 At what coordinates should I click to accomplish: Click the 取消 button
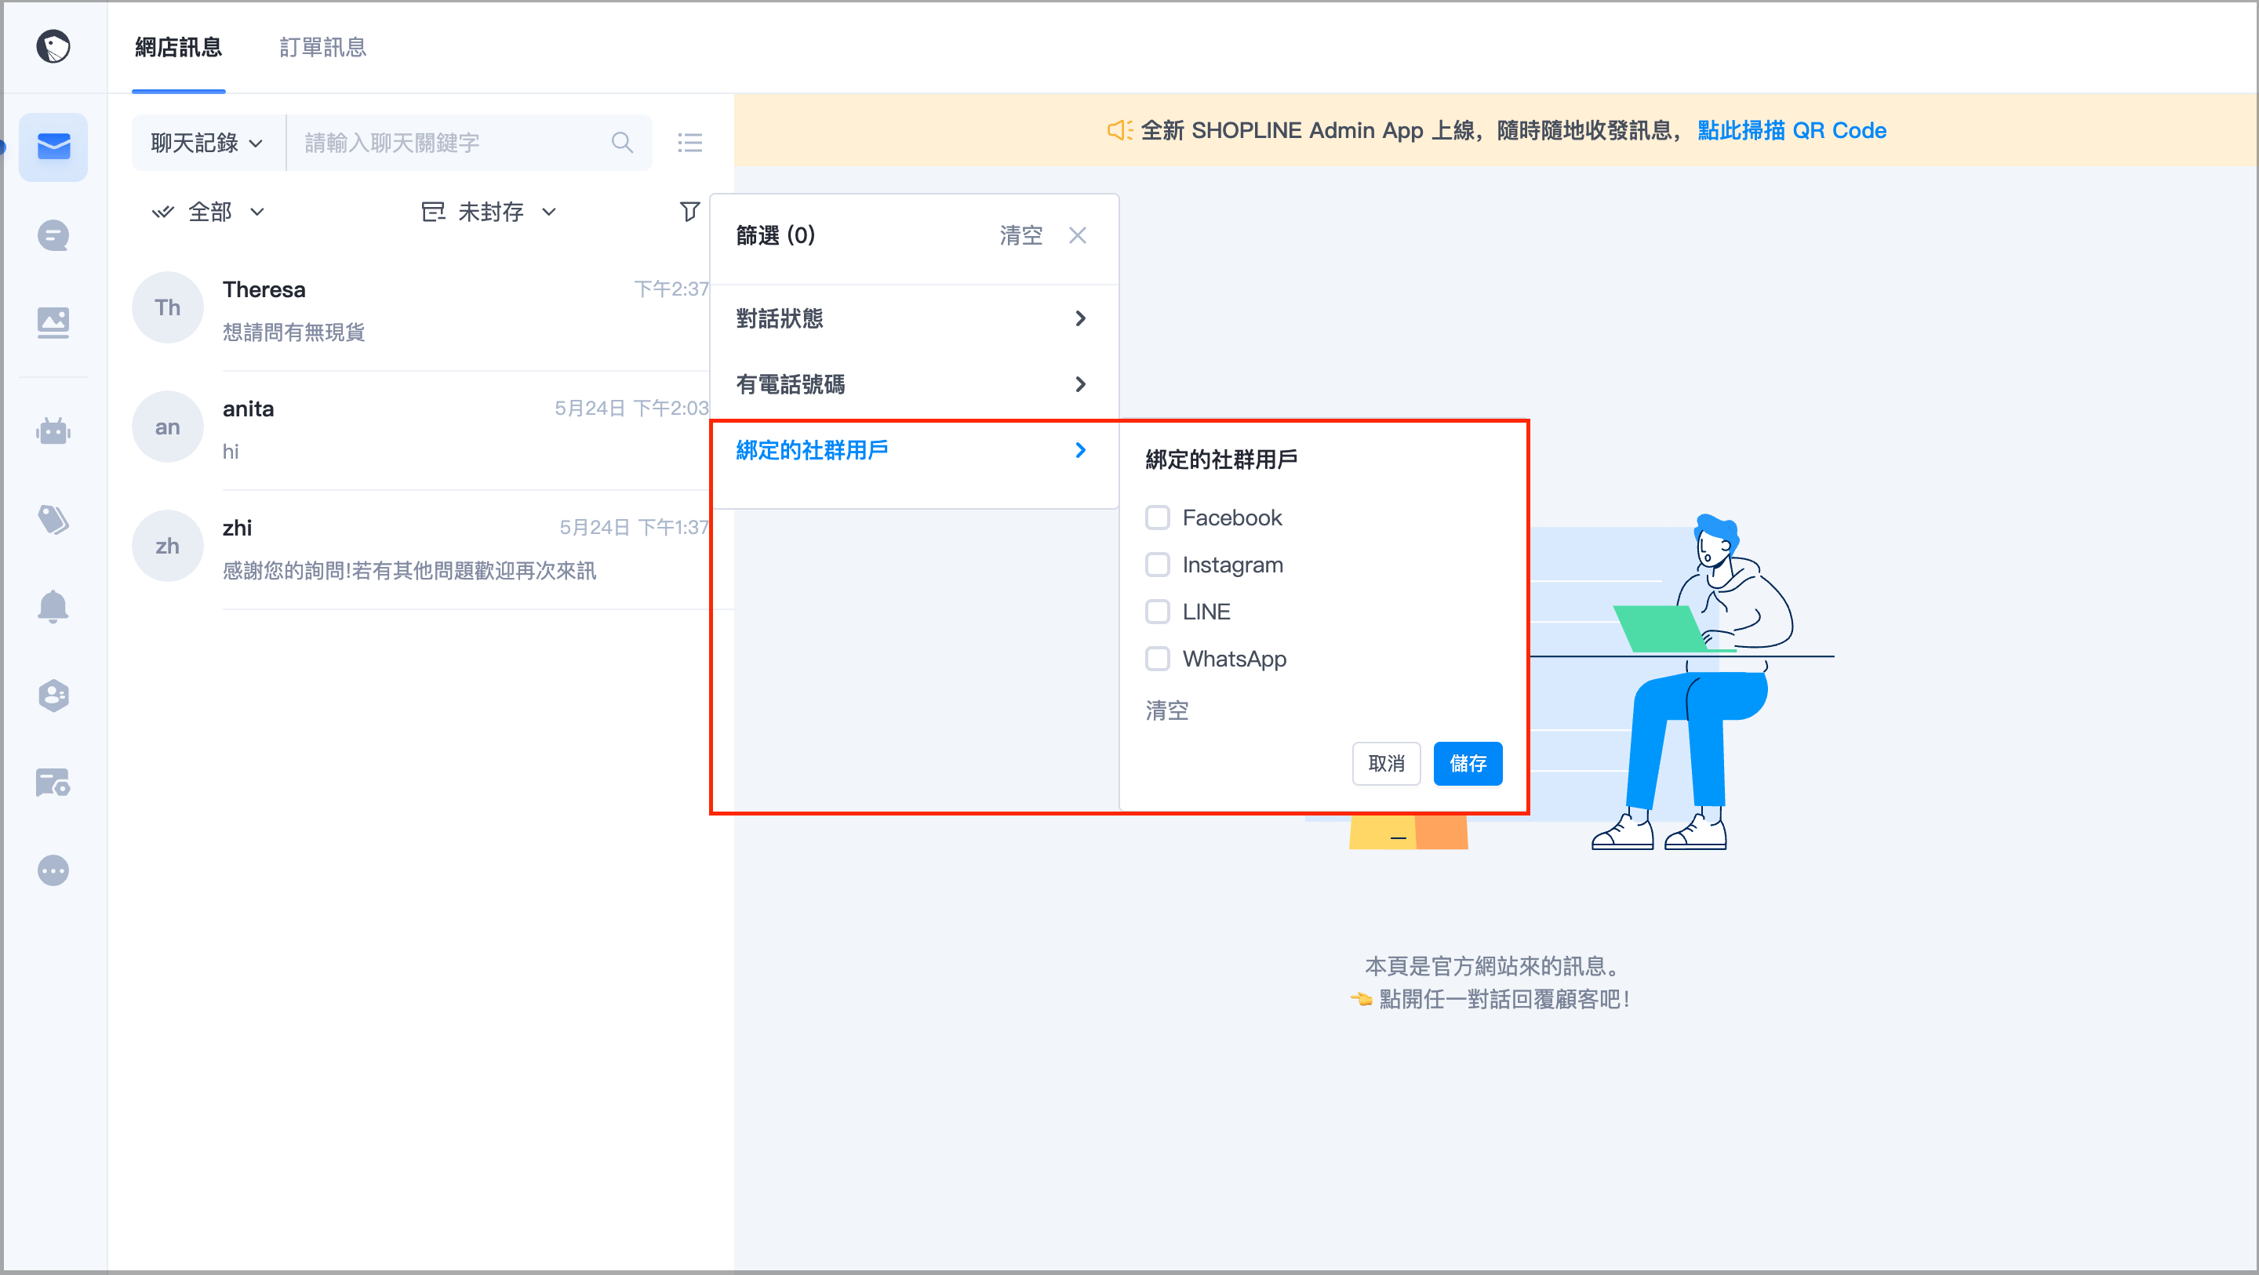coord(1385,764)
